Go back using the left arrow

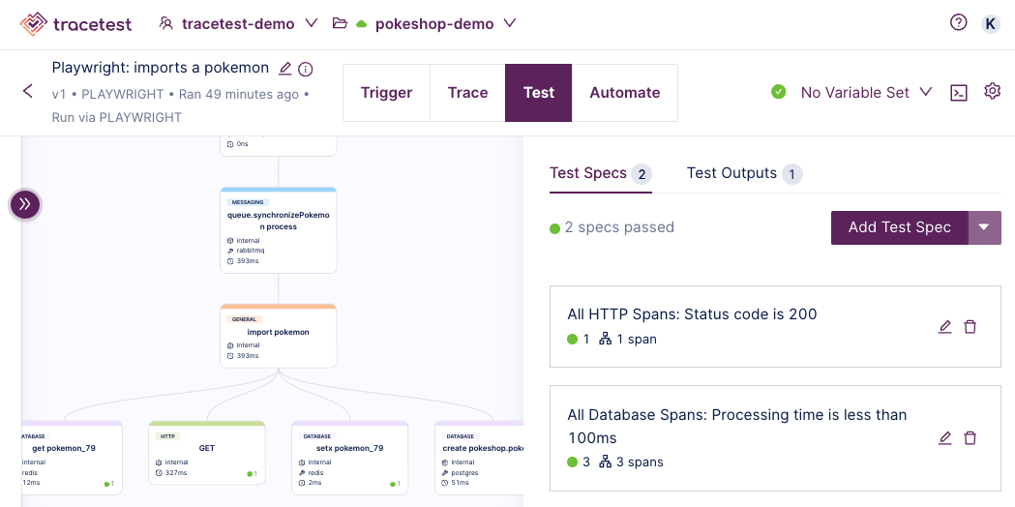28,92
